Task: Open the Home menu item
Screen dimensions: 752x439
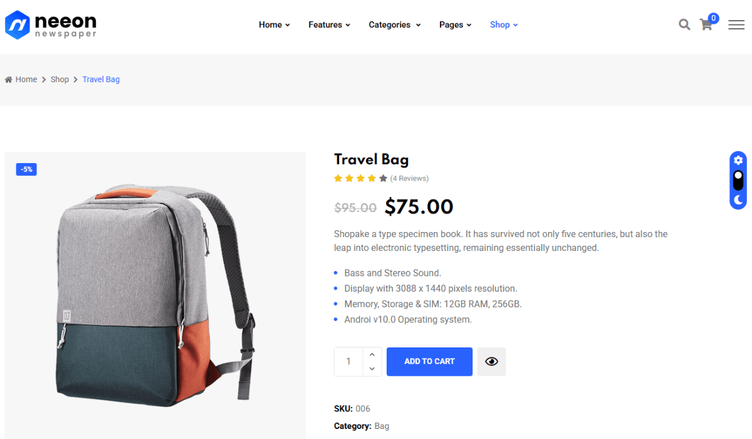Action: point(274,24)
